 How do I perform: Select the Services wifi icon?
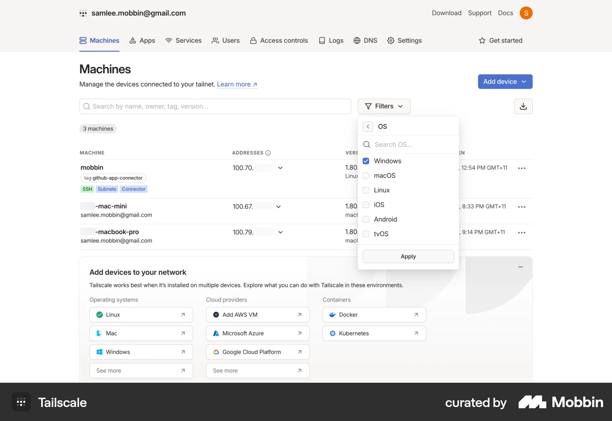point(169,41)
